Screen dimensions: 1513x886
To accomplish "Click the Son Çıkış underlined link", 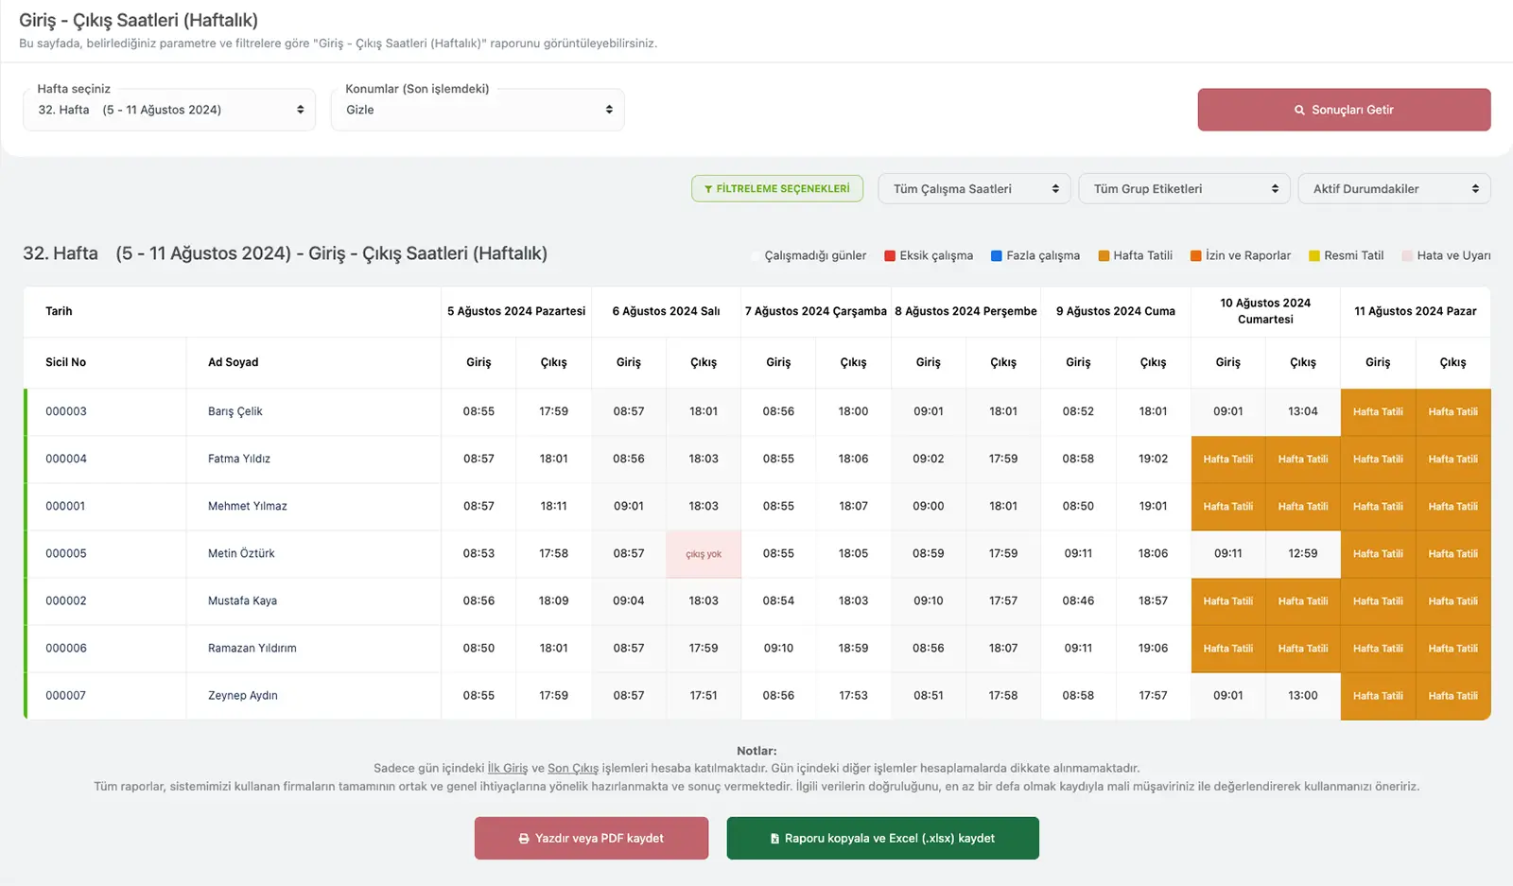I will [x=573, y=769].
